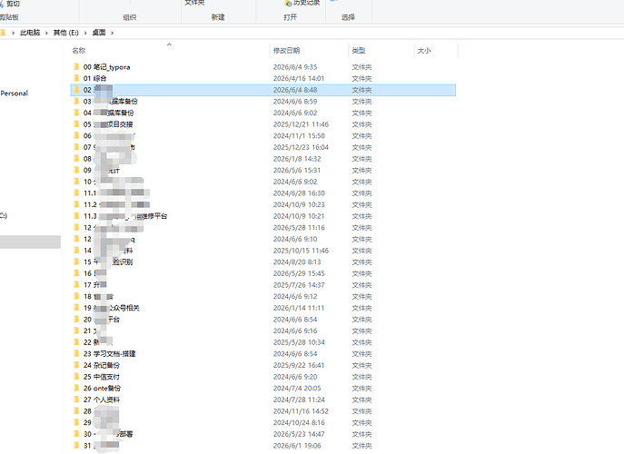This screenshot has width=624, height=454.
Task: Select the highlighted gray item in the navigation pane
Action: pos(30,242)
